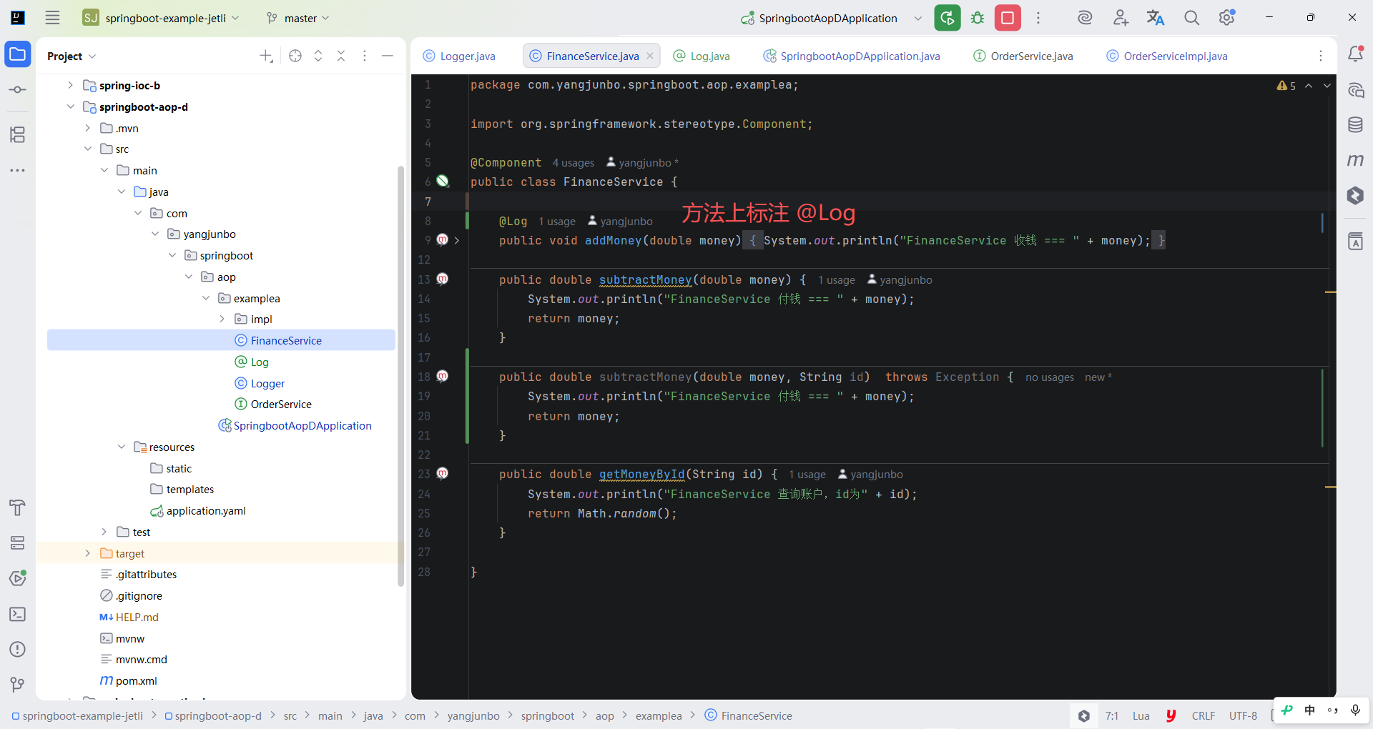Click gutter icon on addMoney line
The width and height of the screenshot is (1373, 729).
pyautogui.click(x=443, y=240)
